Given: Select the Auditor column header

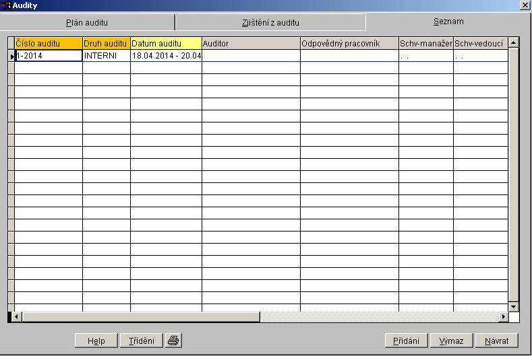Looking at the screenshot, I should 250,43.
